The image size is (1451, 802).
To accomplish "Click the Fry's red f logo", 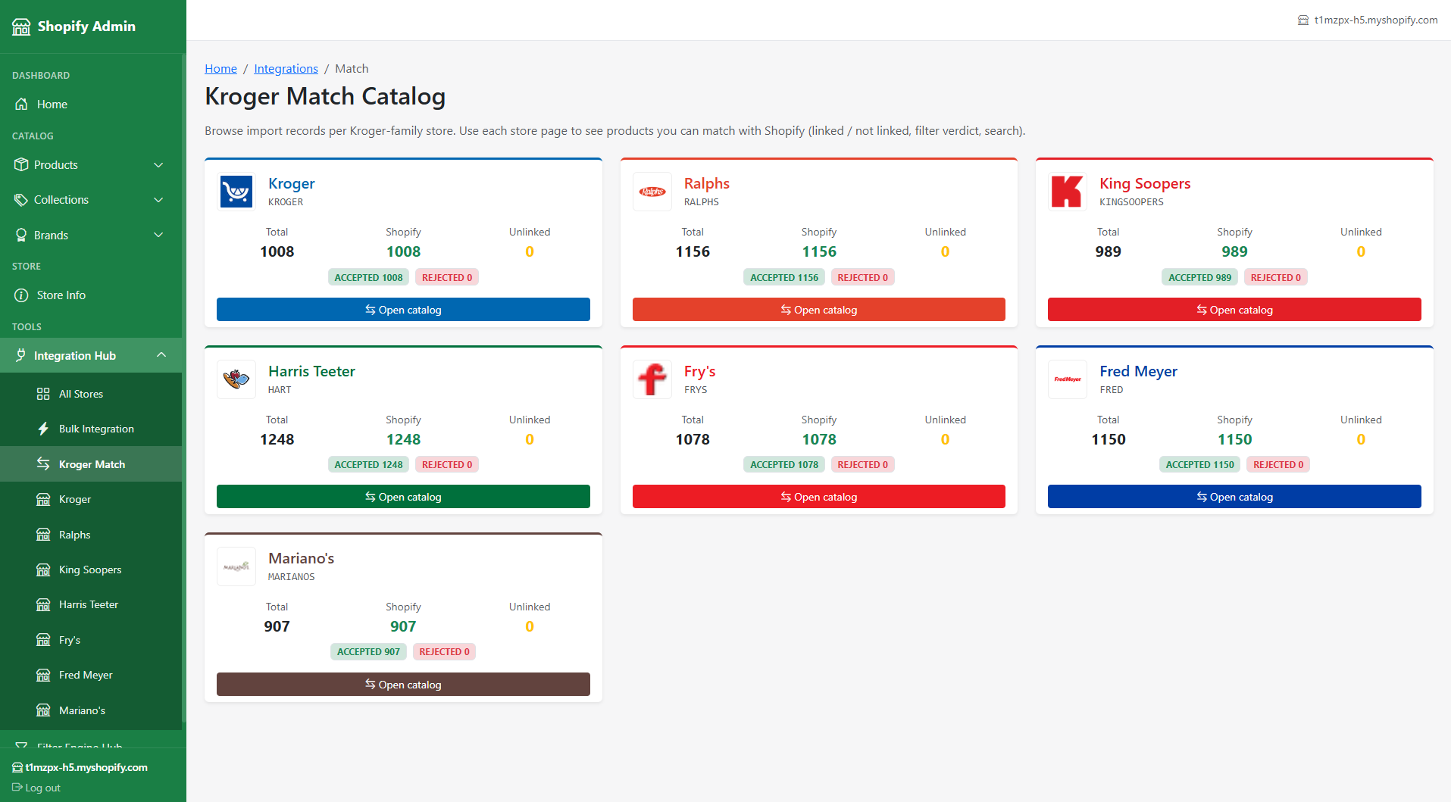I will coord(652,379).
